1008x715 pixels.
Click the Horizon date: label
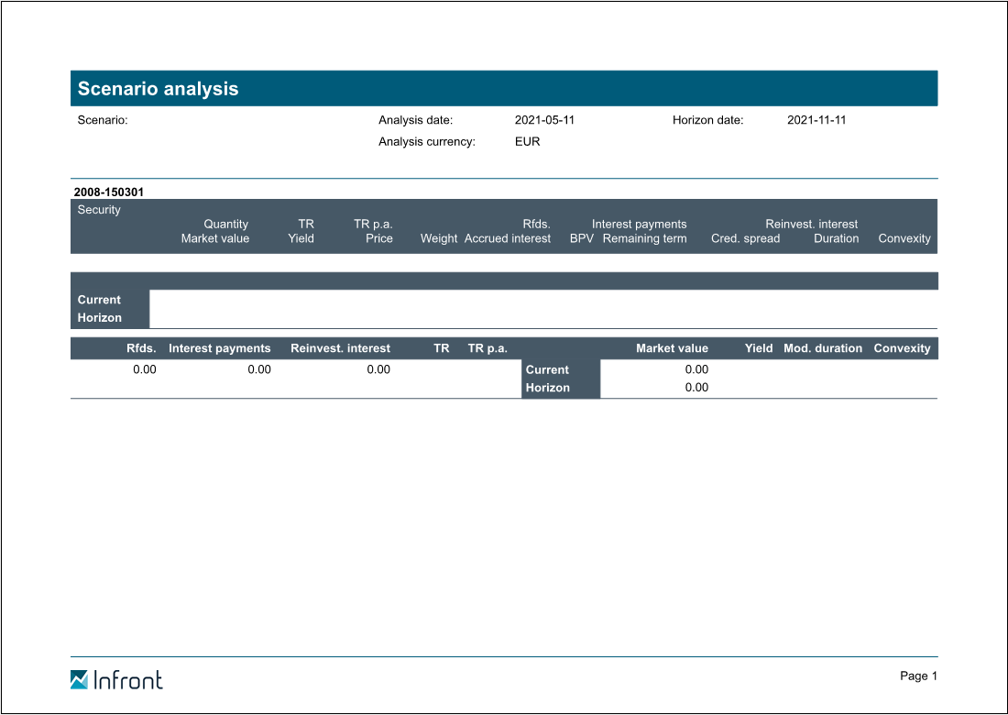tap(707, 120)
